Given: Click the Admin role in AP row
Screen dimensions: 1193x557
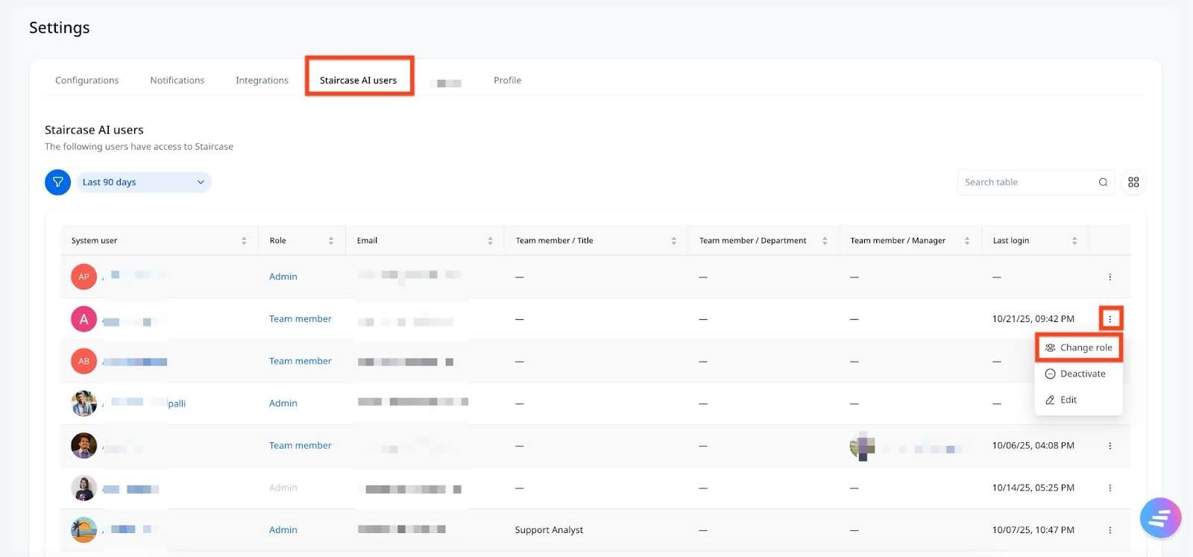Looking at the screenshot, I should [x=283, y=277].
